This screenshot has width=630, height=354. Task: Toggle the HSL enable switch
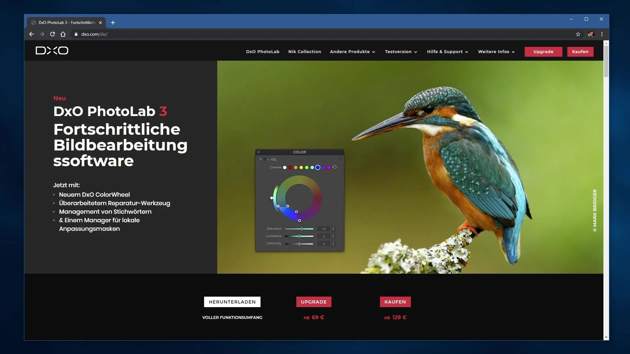click(267, 160)
